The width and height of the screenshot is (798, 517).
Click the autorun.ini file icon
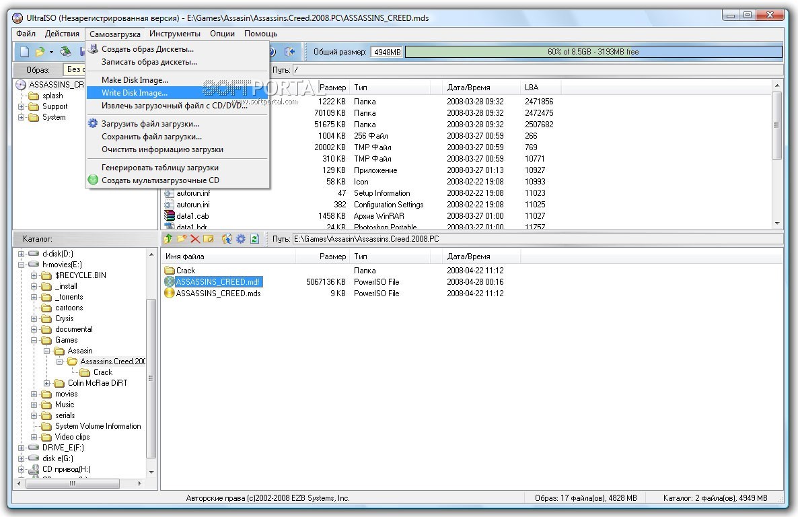tap(170, 205)
